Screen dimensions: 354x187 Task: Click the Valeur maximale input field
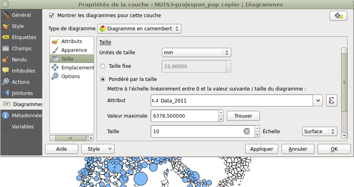coord(185,116)
